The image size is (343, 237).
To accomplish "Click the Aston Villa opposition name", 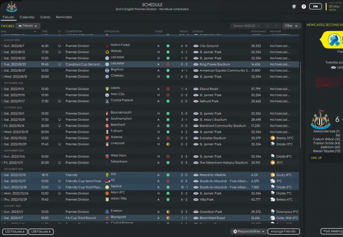I will coord(119,199).
